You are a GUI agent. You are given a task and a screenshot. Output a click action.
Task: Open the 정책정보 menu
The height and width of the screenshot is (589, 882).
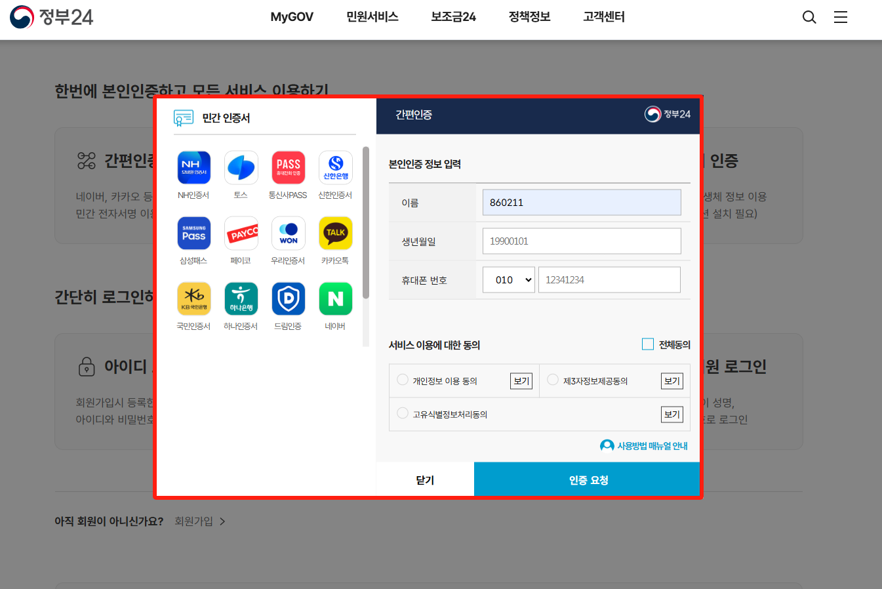[x=530, y=17]
